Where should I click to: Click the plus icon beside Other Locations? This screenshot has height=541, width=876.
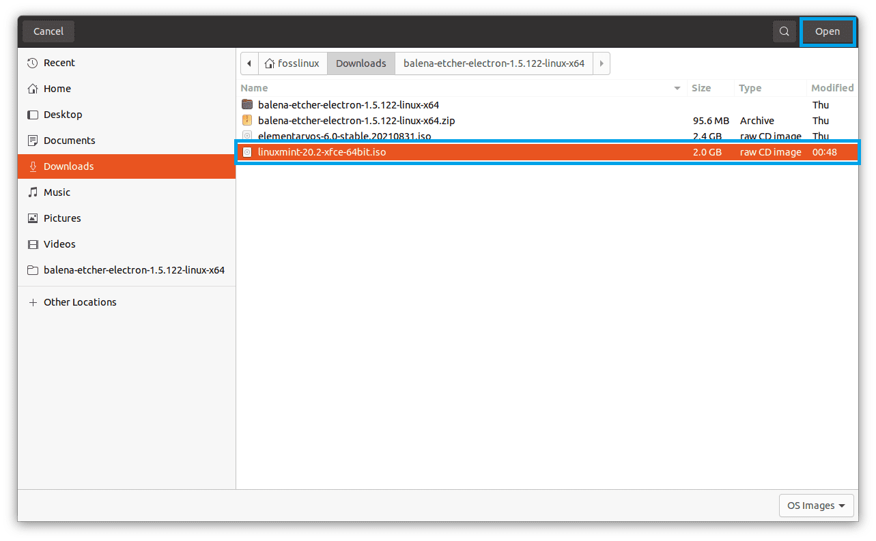pyautogui.click(x=32, y=302)
